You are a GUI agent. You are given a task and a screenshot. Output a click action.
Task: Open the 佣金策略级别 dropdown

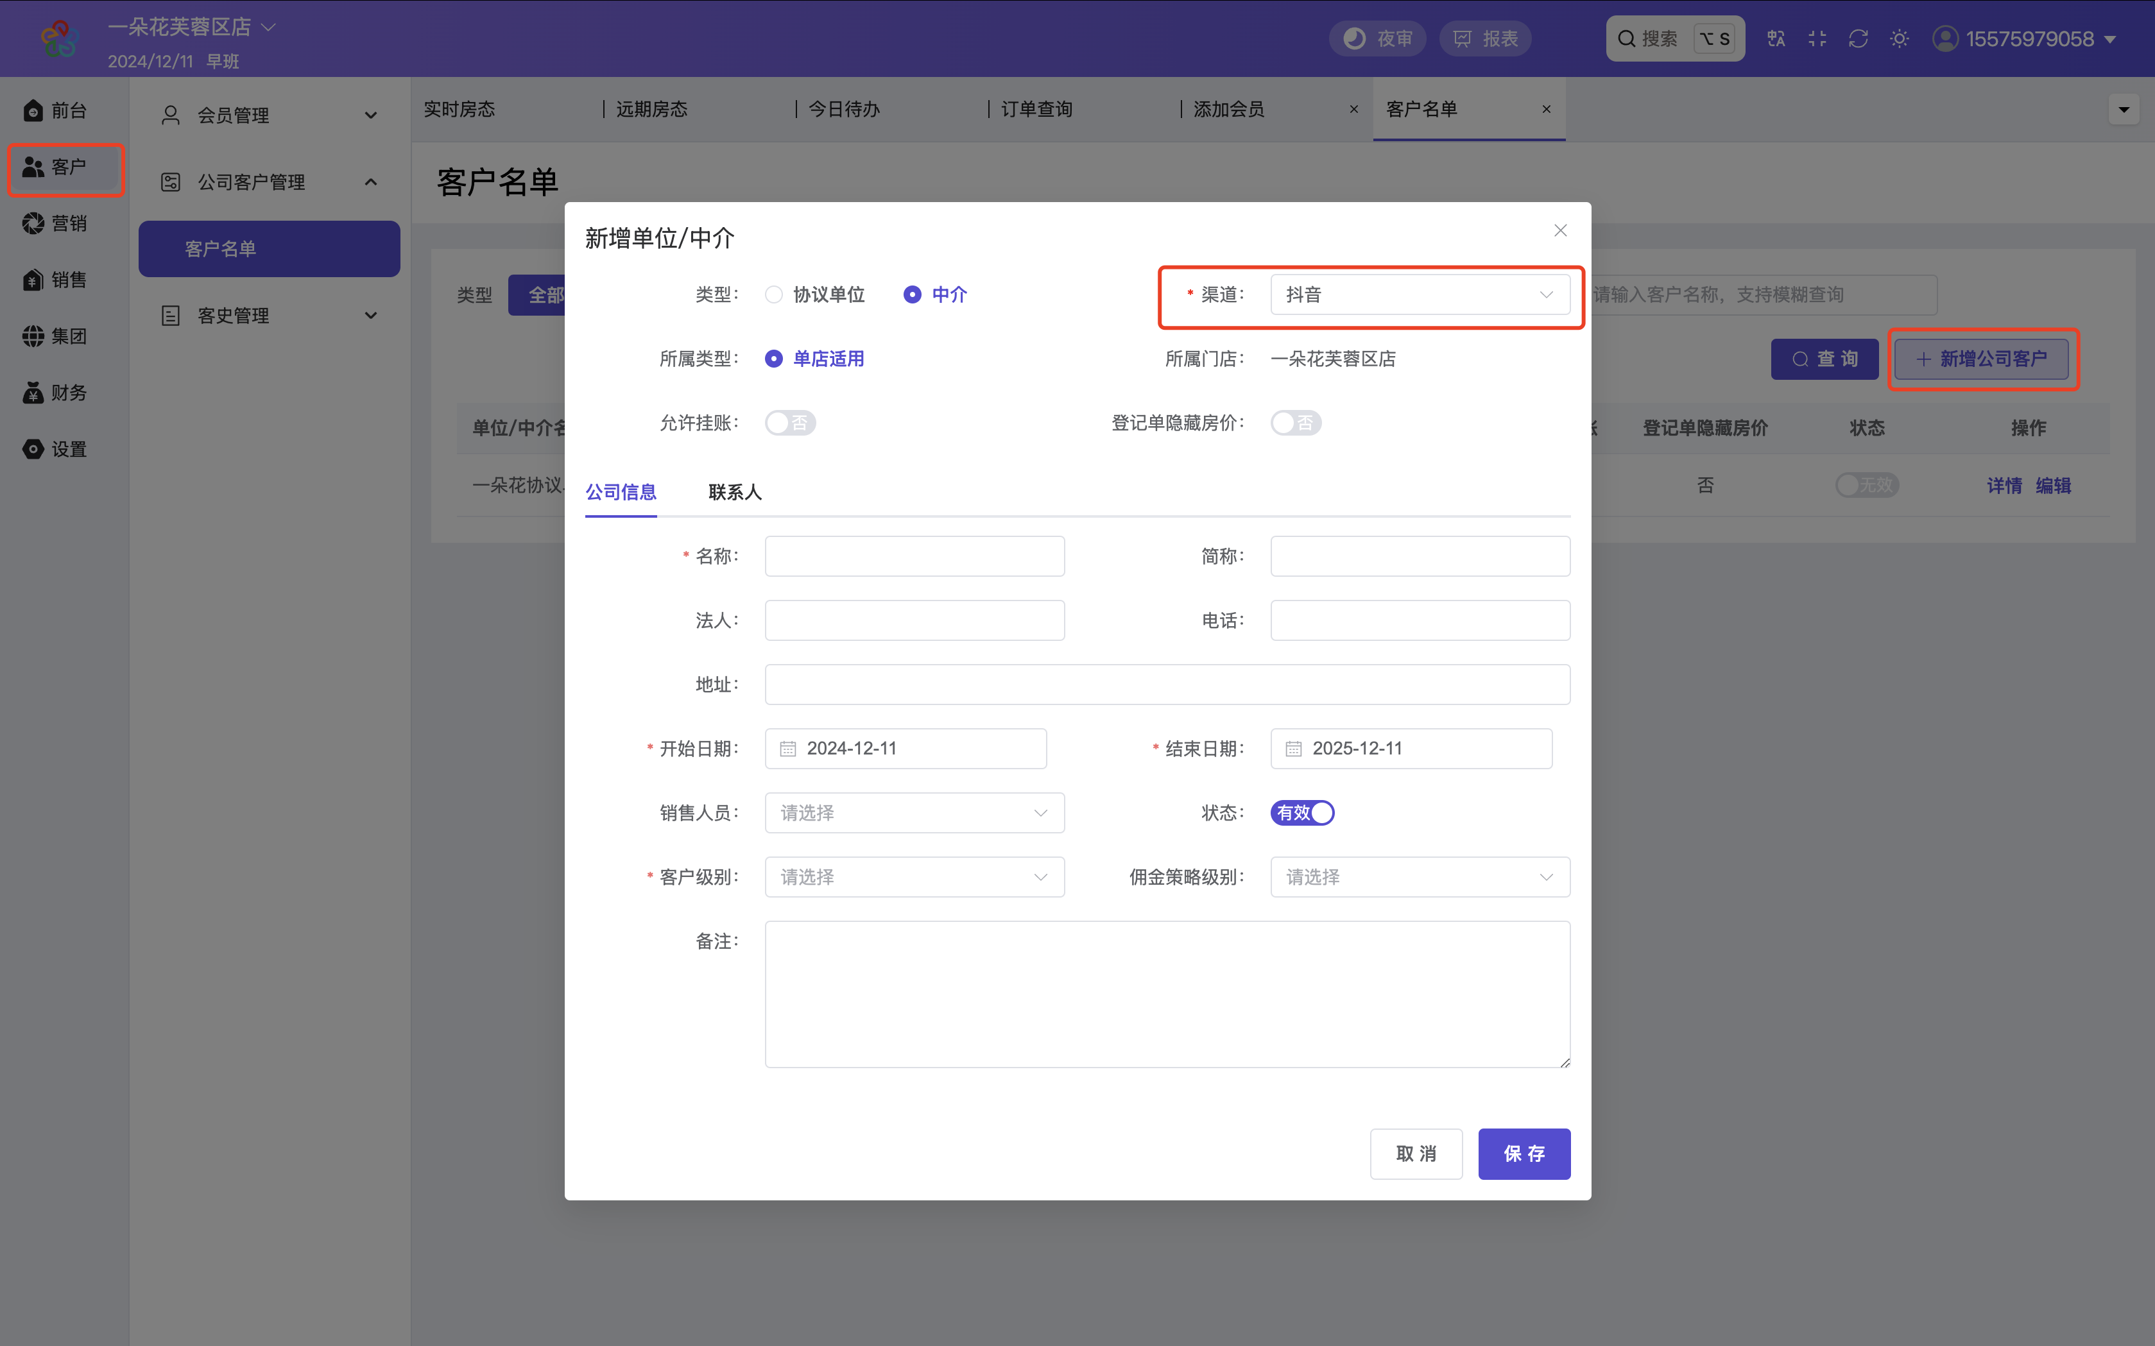coord(1420,877)
